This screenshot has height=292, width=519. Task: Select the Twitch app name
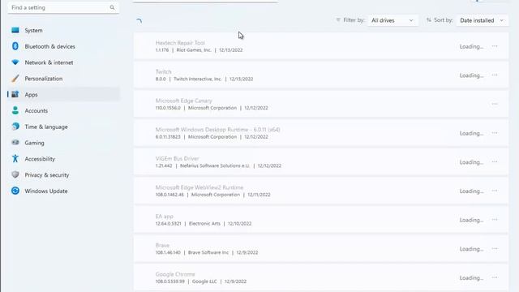click(x=164, y=71)
